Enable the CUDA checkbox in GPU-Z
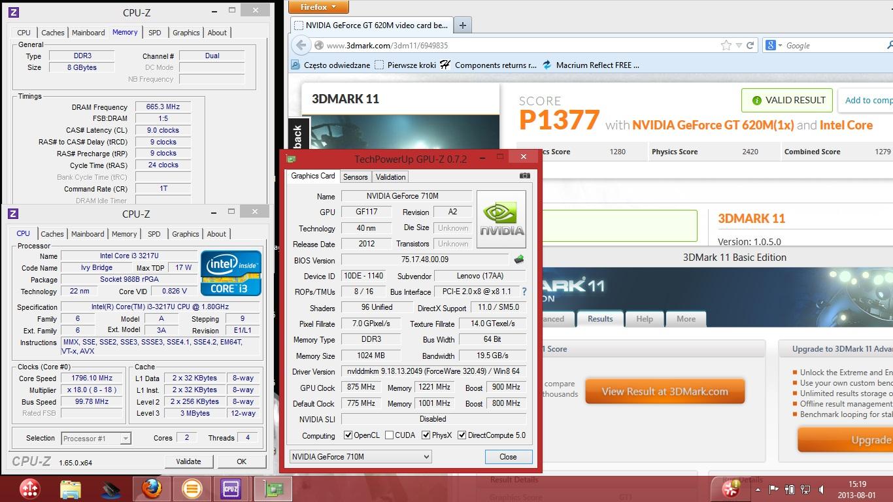The image size is (893, 502). pyautogui.click(x=389, y=435)
